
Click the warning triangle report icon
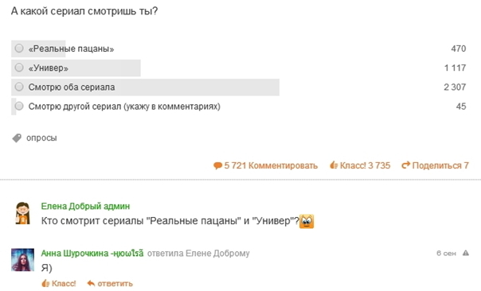coord(466,253)
